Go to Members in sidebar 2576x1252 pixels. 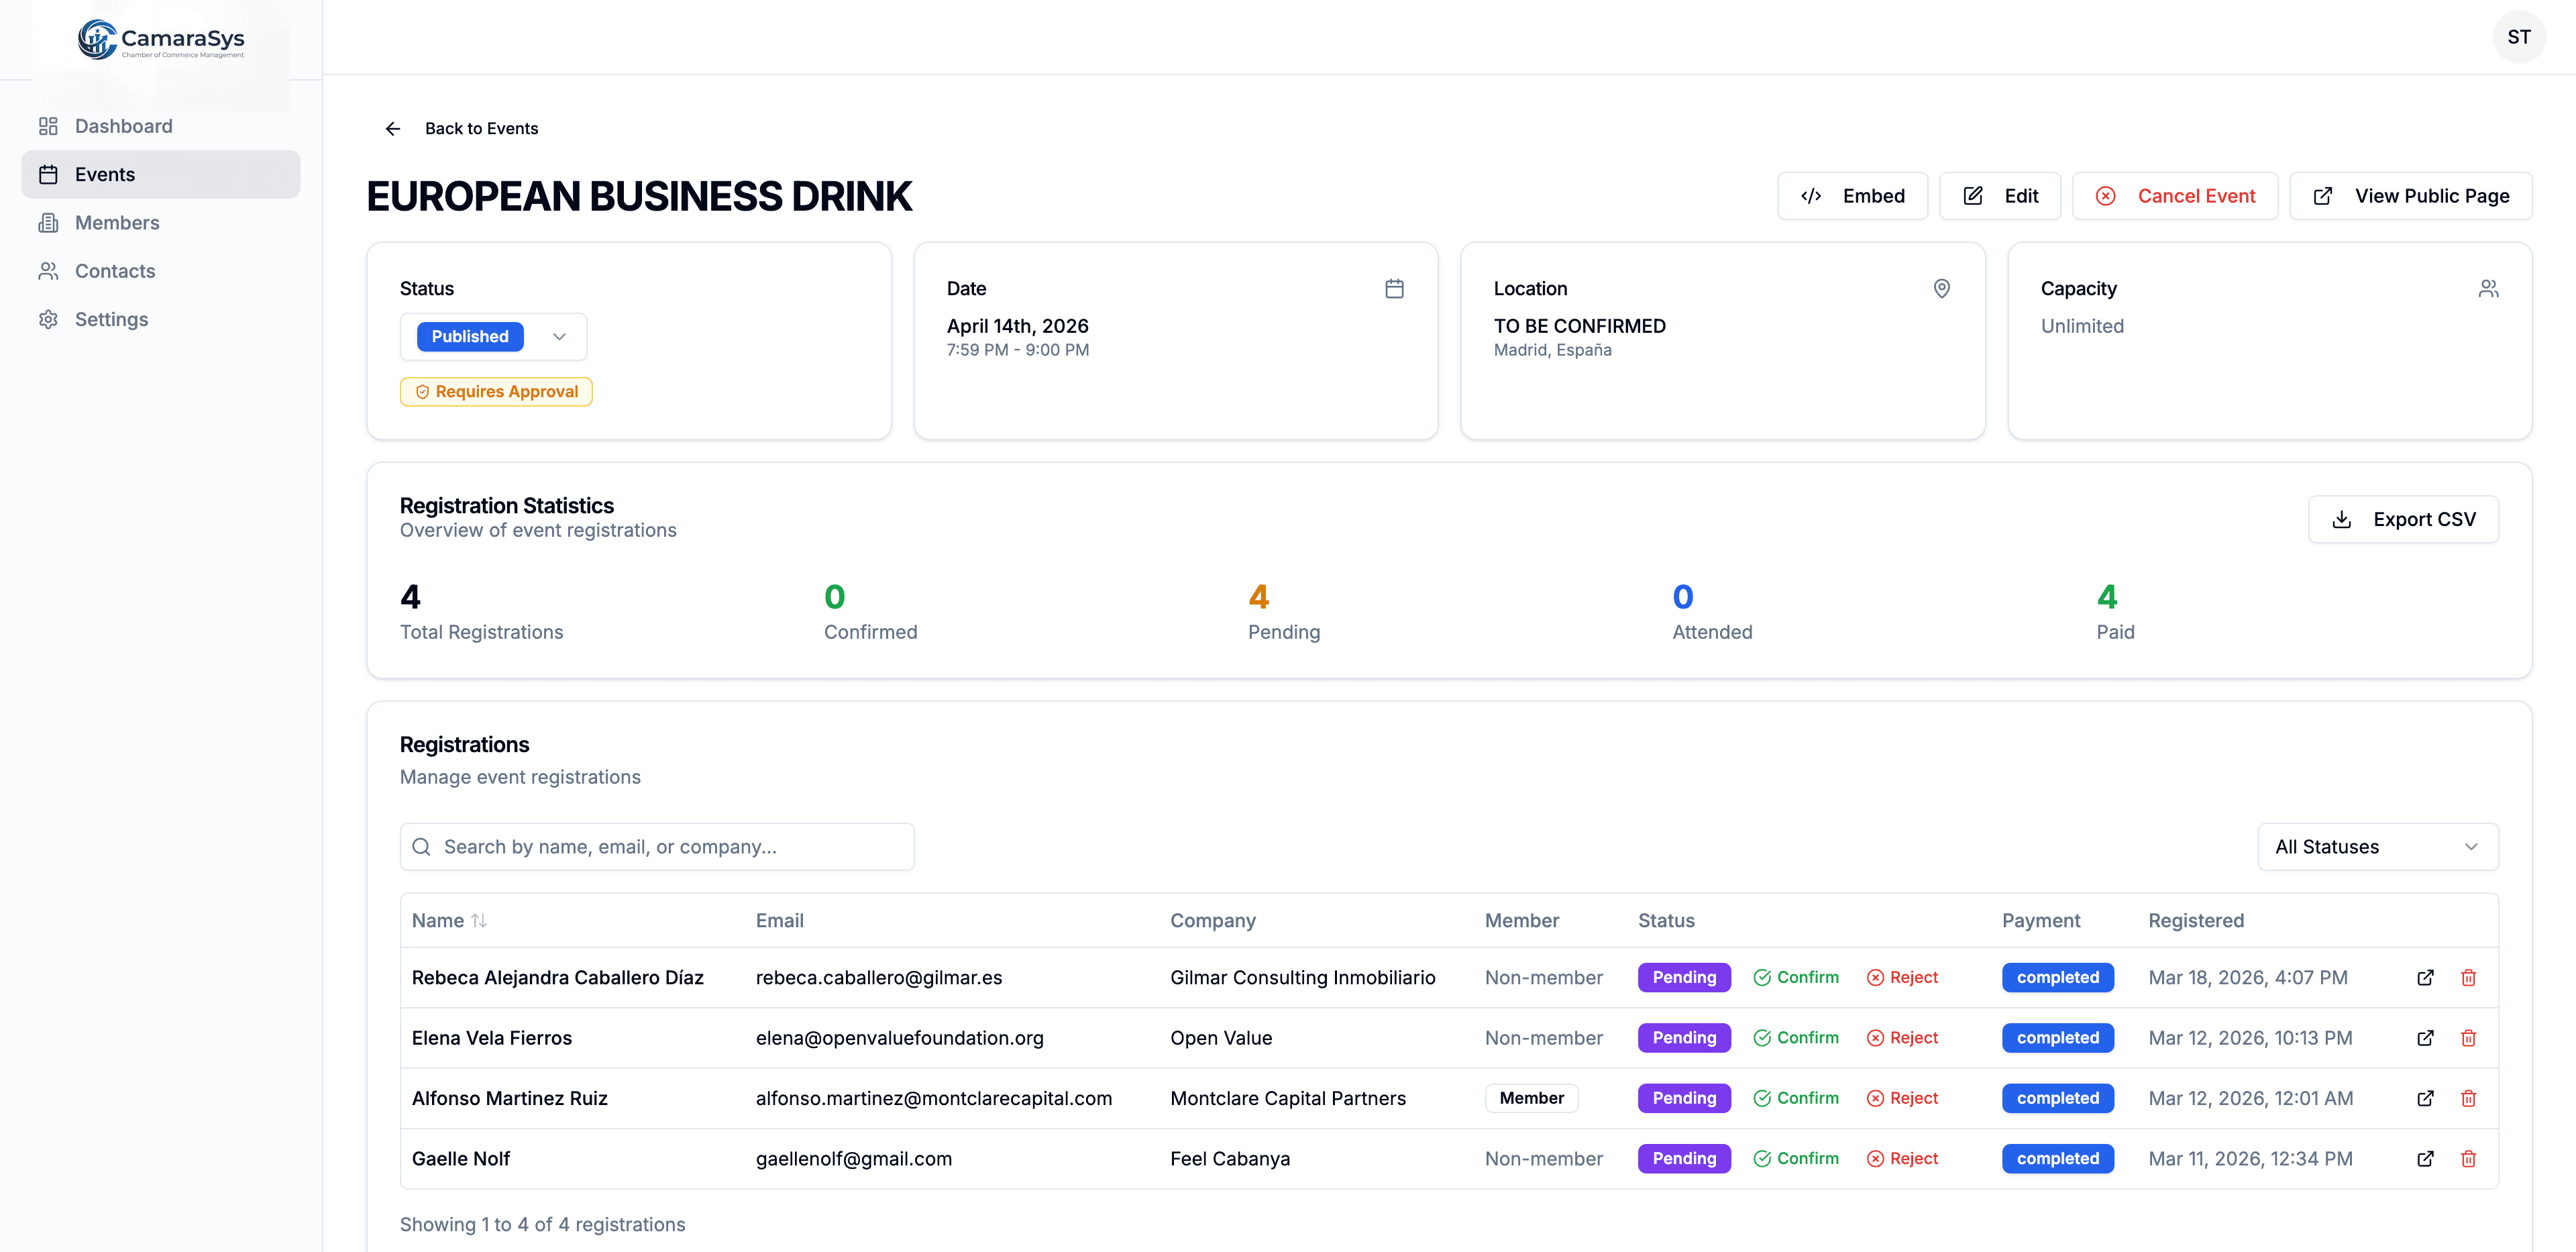[117, 223]
